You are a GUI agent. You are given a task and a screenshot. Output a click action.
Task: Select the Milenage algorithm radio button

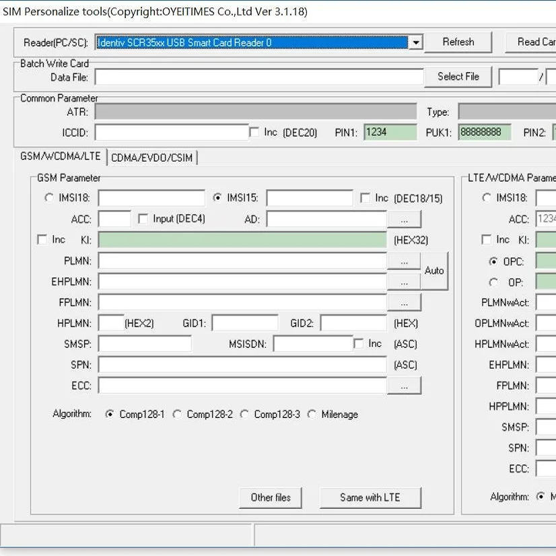(312, 415)
